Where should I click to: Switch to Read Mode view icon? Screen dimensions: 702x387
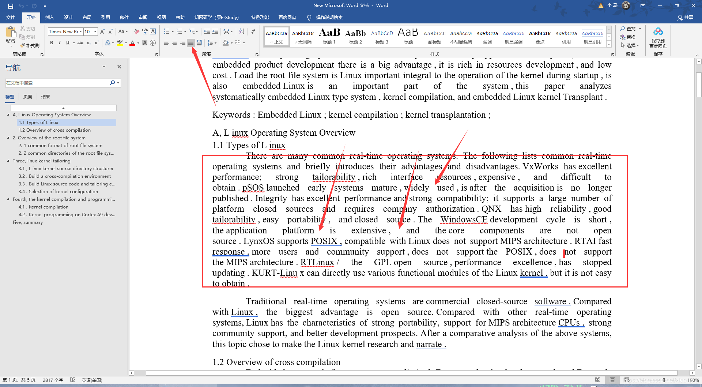point(597,380)
